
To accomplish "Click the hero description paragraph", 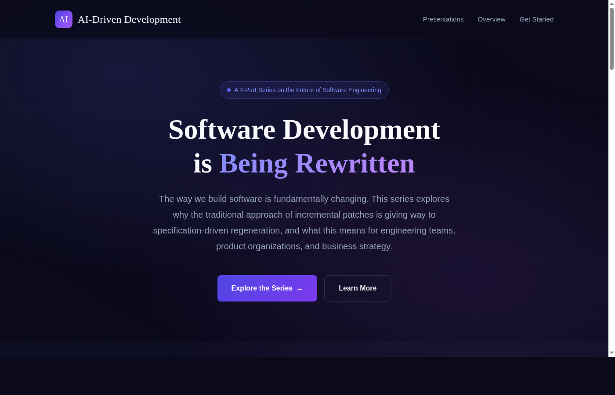I will pyautogui.click(x=304, y=223).
